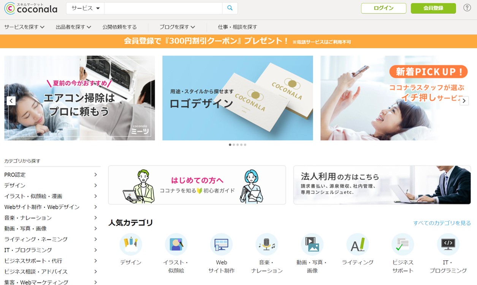The height and width of the screenshot is (285, 477).
Task: Click the ログイン button
Action: 384,8
